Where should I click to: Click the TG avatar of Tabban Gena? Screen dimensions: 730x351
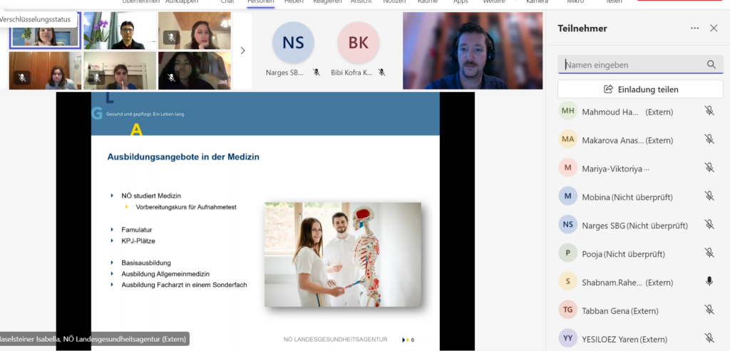pyautogui.click(x=568, y=310)
